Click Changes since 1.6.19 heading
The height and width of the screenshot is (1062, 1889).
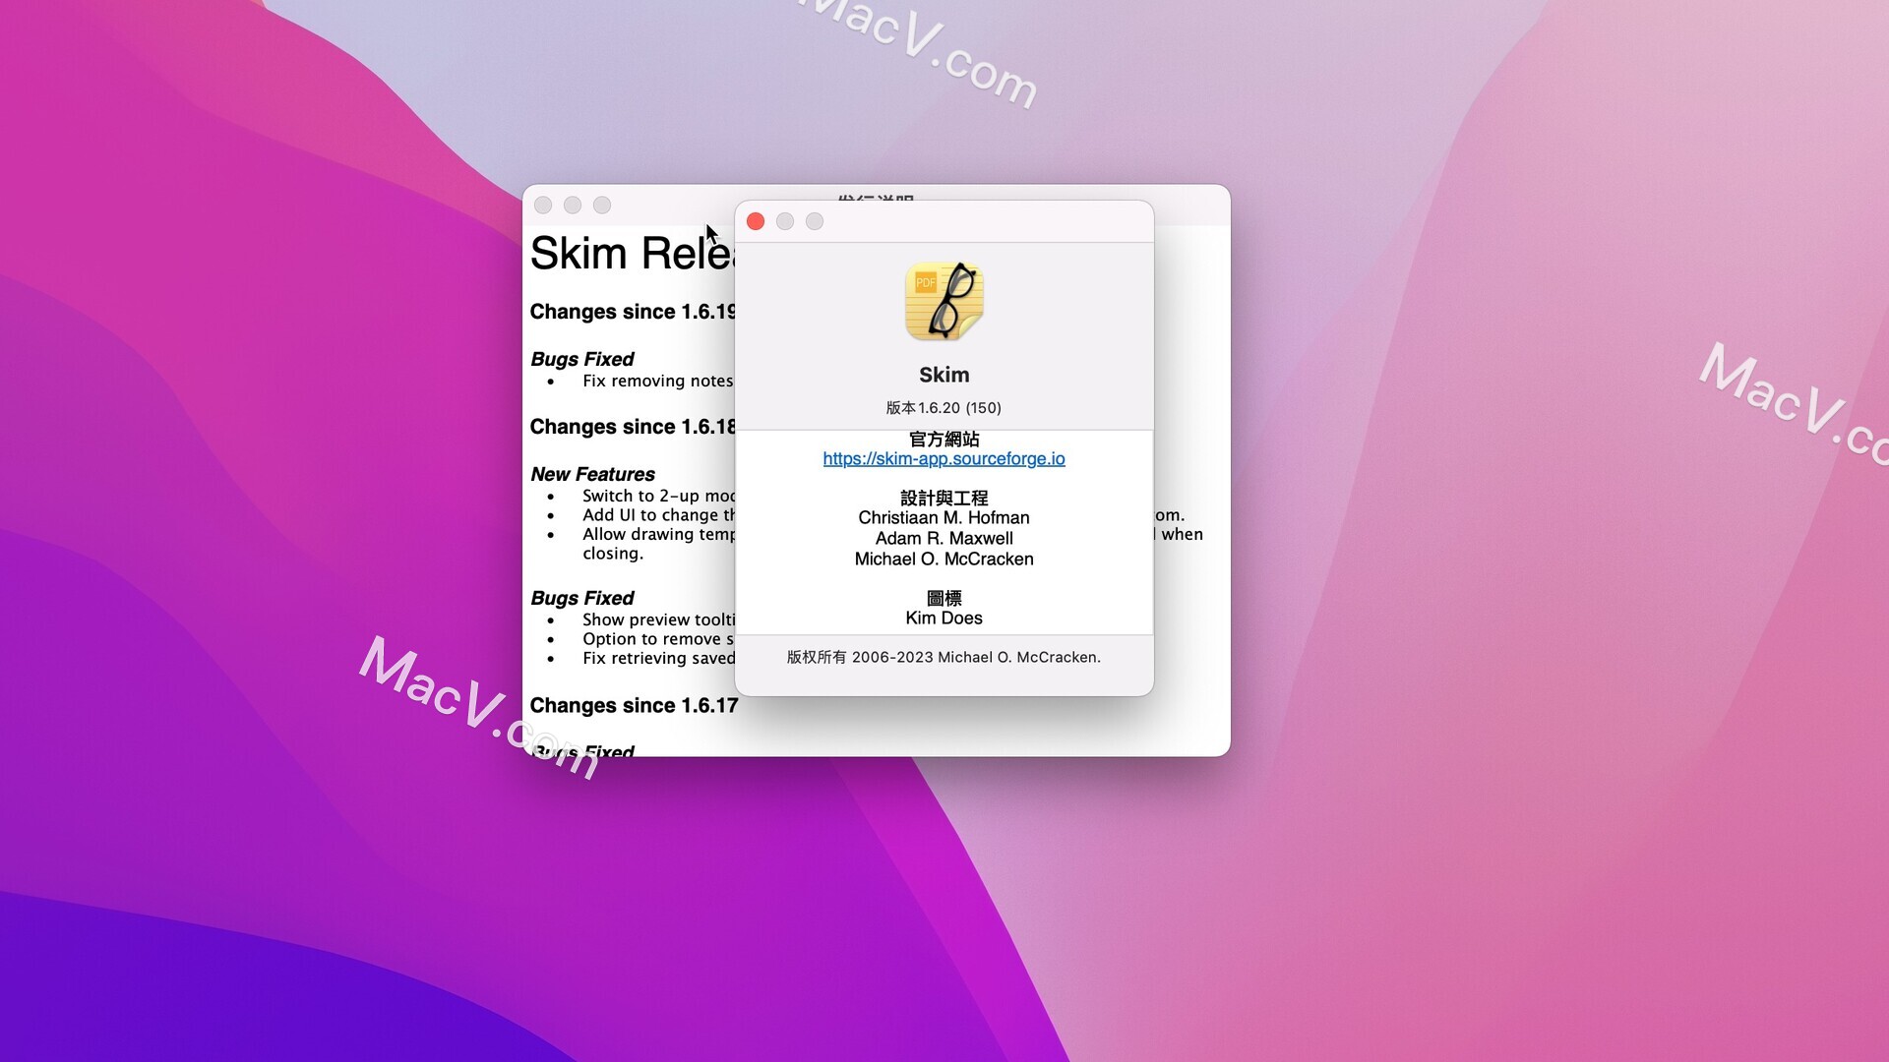click(632, 312)
